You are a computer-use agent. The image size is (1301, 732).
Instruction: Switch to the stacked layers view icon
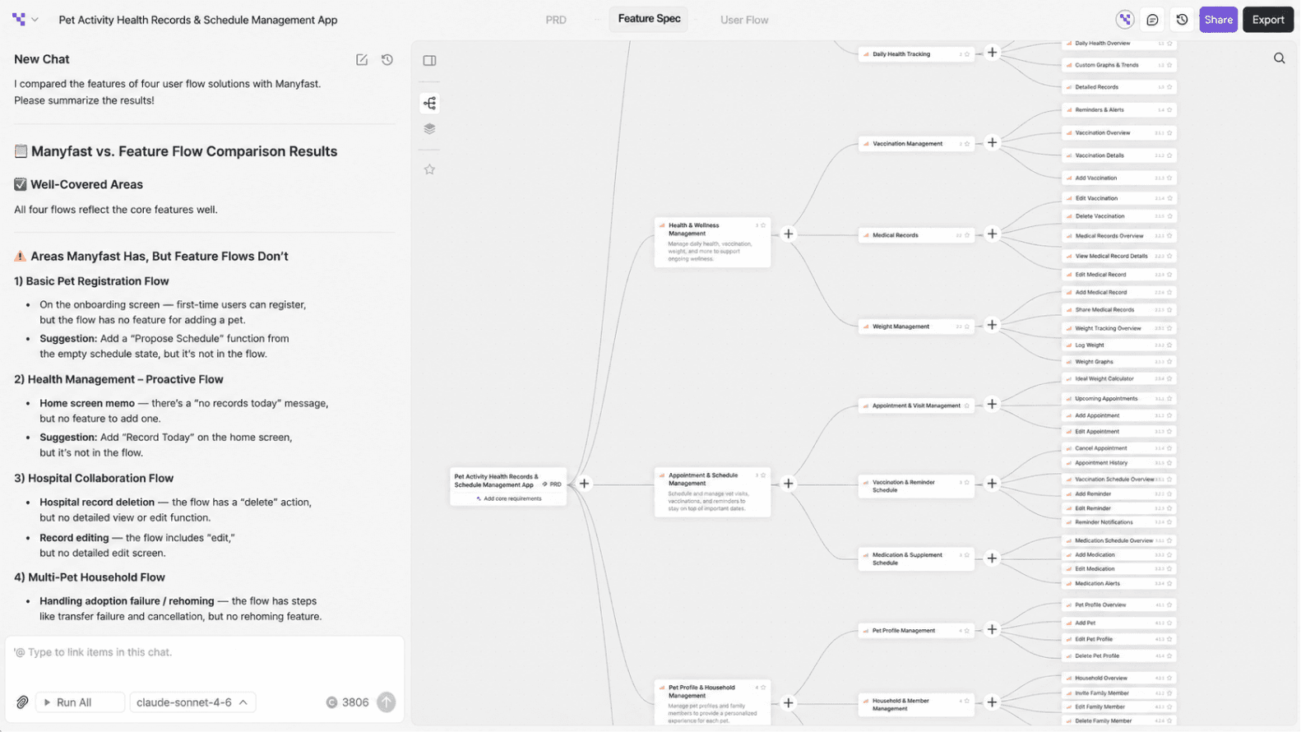(x=429, y=129)
